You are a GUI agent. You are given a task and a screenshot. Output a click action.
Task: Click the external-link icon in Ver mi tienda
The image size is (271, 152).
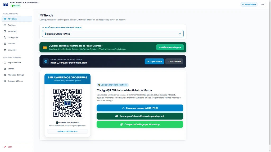point(243,4)
